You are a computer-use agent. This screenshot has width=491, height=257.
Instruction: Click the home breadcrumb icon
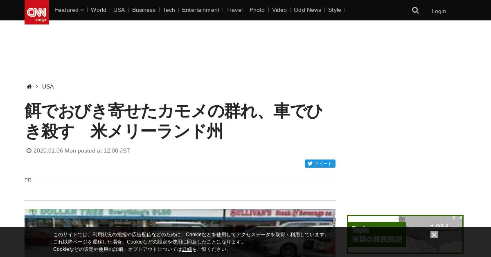click(x=29, y=86)
